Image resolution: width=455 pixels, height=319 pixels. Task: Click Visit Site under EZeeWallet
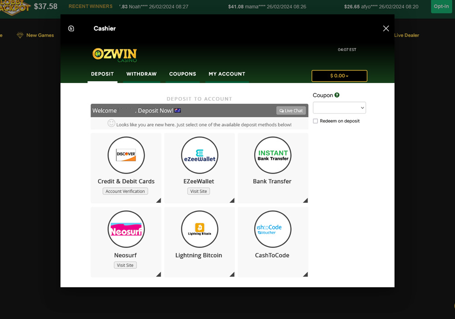[199, 191]
